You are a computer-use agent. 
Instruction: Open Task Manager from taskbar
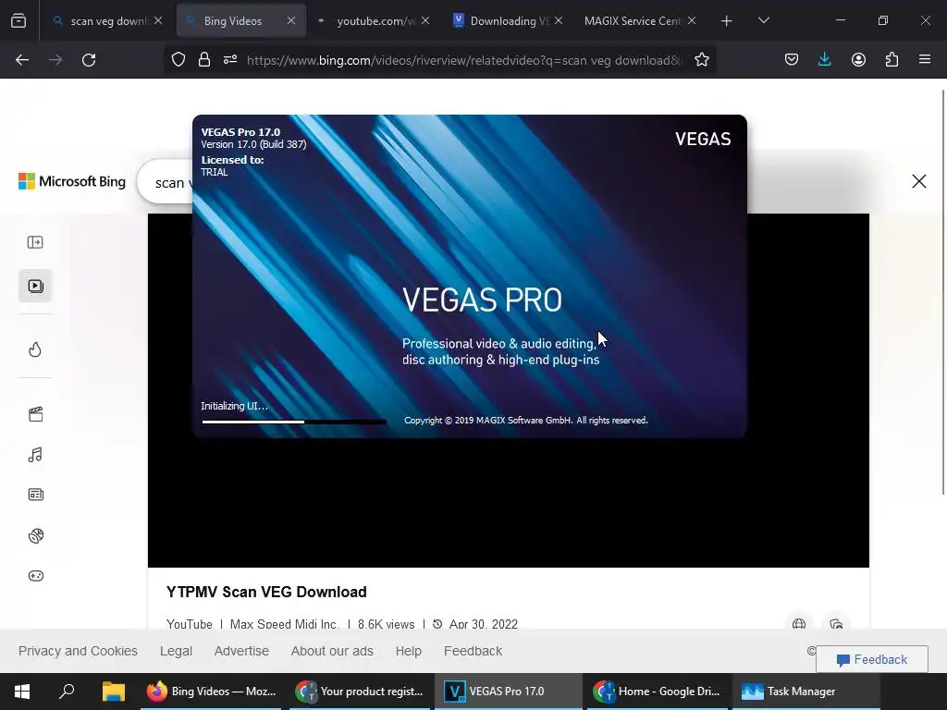806,692
